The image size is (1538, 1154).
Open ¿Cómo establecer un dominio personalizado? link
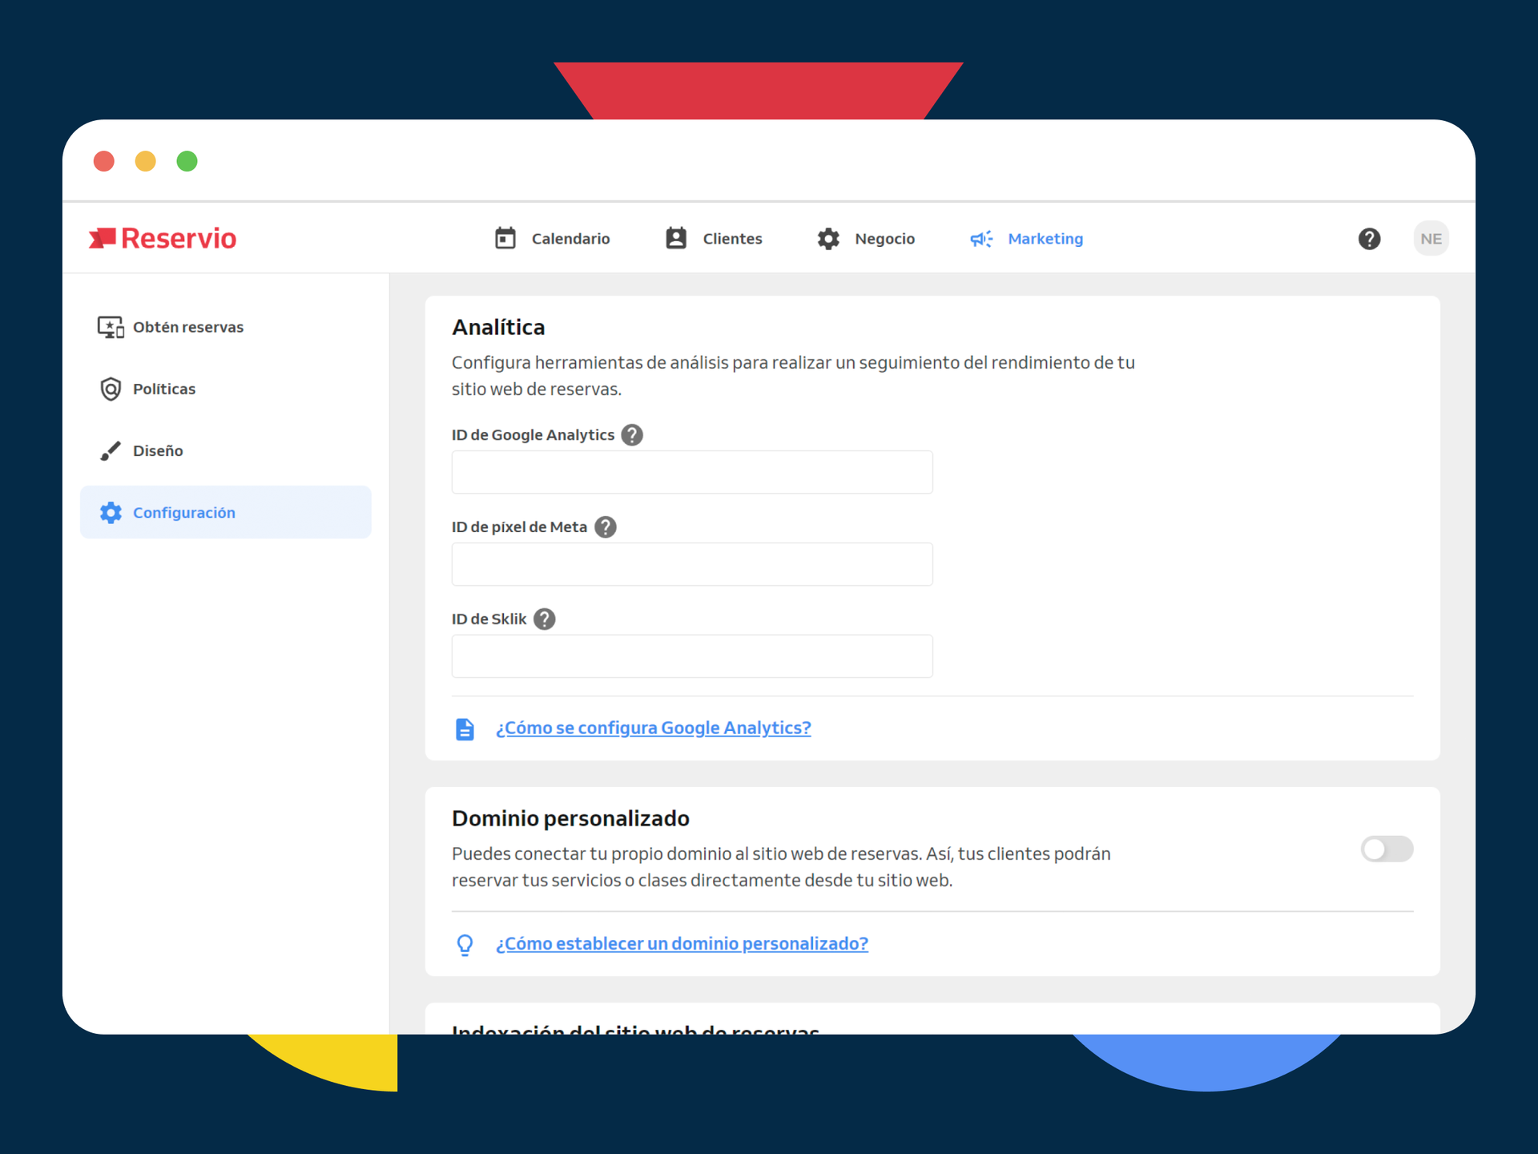tap(681, 944)
